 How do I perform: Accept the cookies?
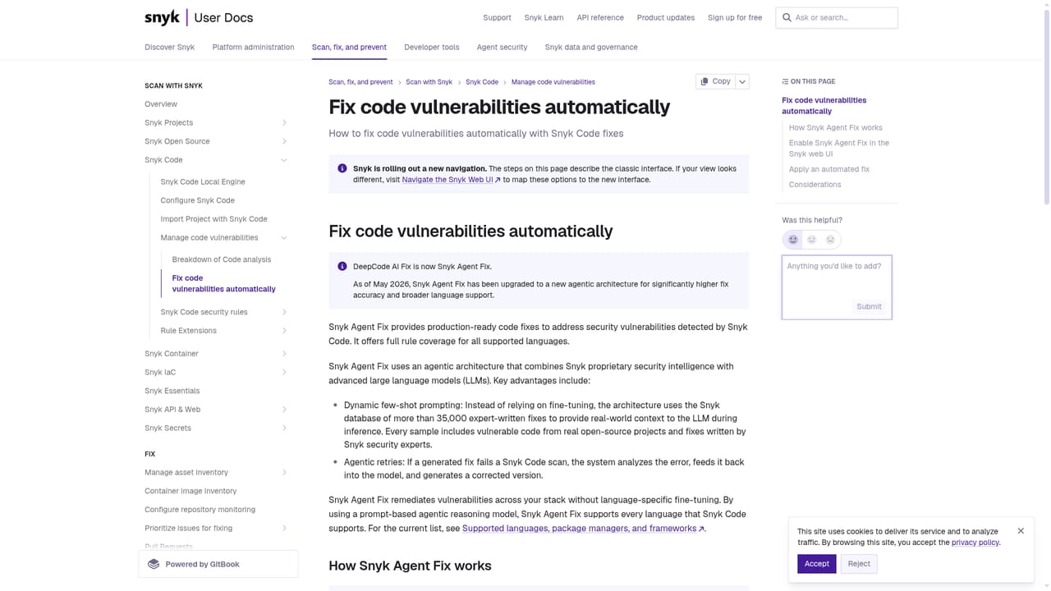pyautogui.click(x=817, y=564)
